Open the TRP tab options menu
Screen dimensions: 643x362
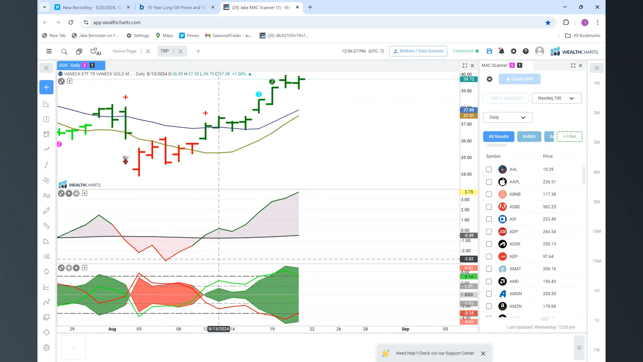pos(173,51)
